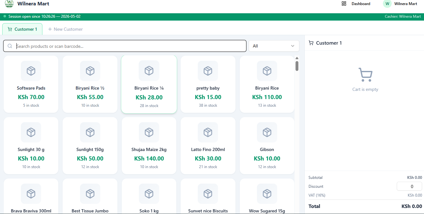This screenshot has width=424, height=214.
Task: Click the 28 in stock label
Action: (x=149, y=106)
